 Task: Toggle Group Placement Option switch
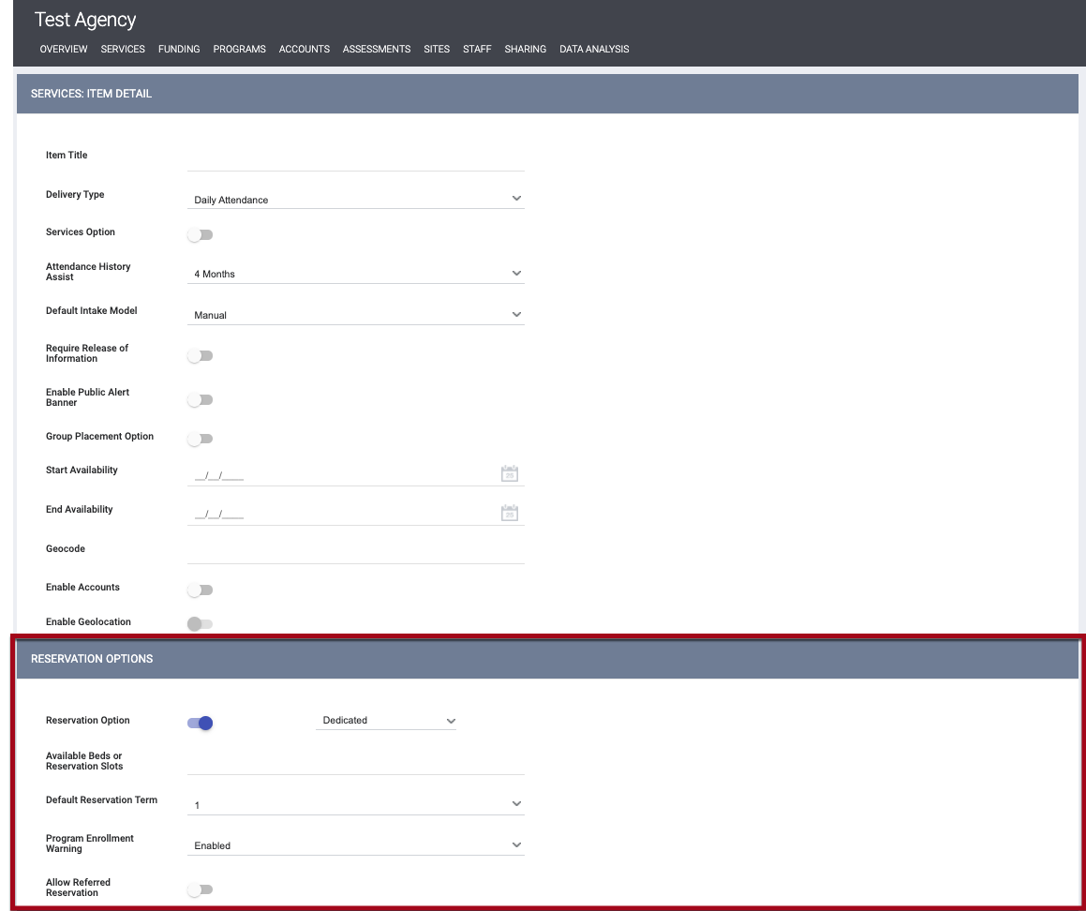(x=201, y=439)
